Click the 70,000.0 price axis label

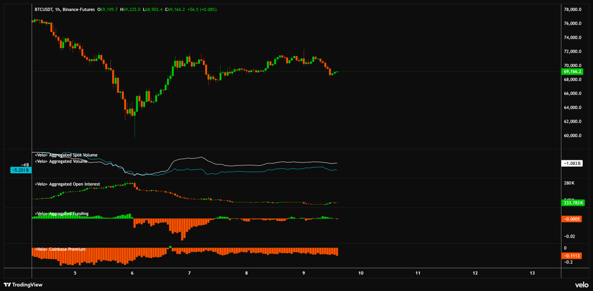(x=573, y=65)
